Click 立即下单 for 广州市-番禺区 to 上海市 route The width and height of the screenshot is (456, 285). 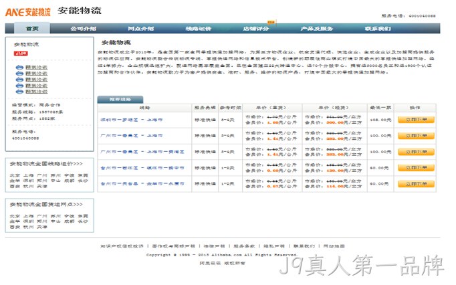[416, 136]
